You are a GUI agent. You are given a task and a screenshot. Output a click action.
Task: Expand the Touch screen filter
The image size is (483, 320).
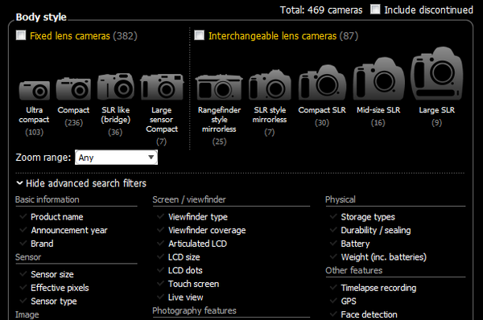(x=193, y=284)
